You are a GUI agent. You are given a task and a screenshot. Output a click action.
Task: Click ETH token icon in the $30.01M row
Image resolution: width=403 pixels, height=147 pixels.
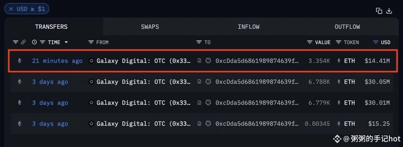point(339,103)
